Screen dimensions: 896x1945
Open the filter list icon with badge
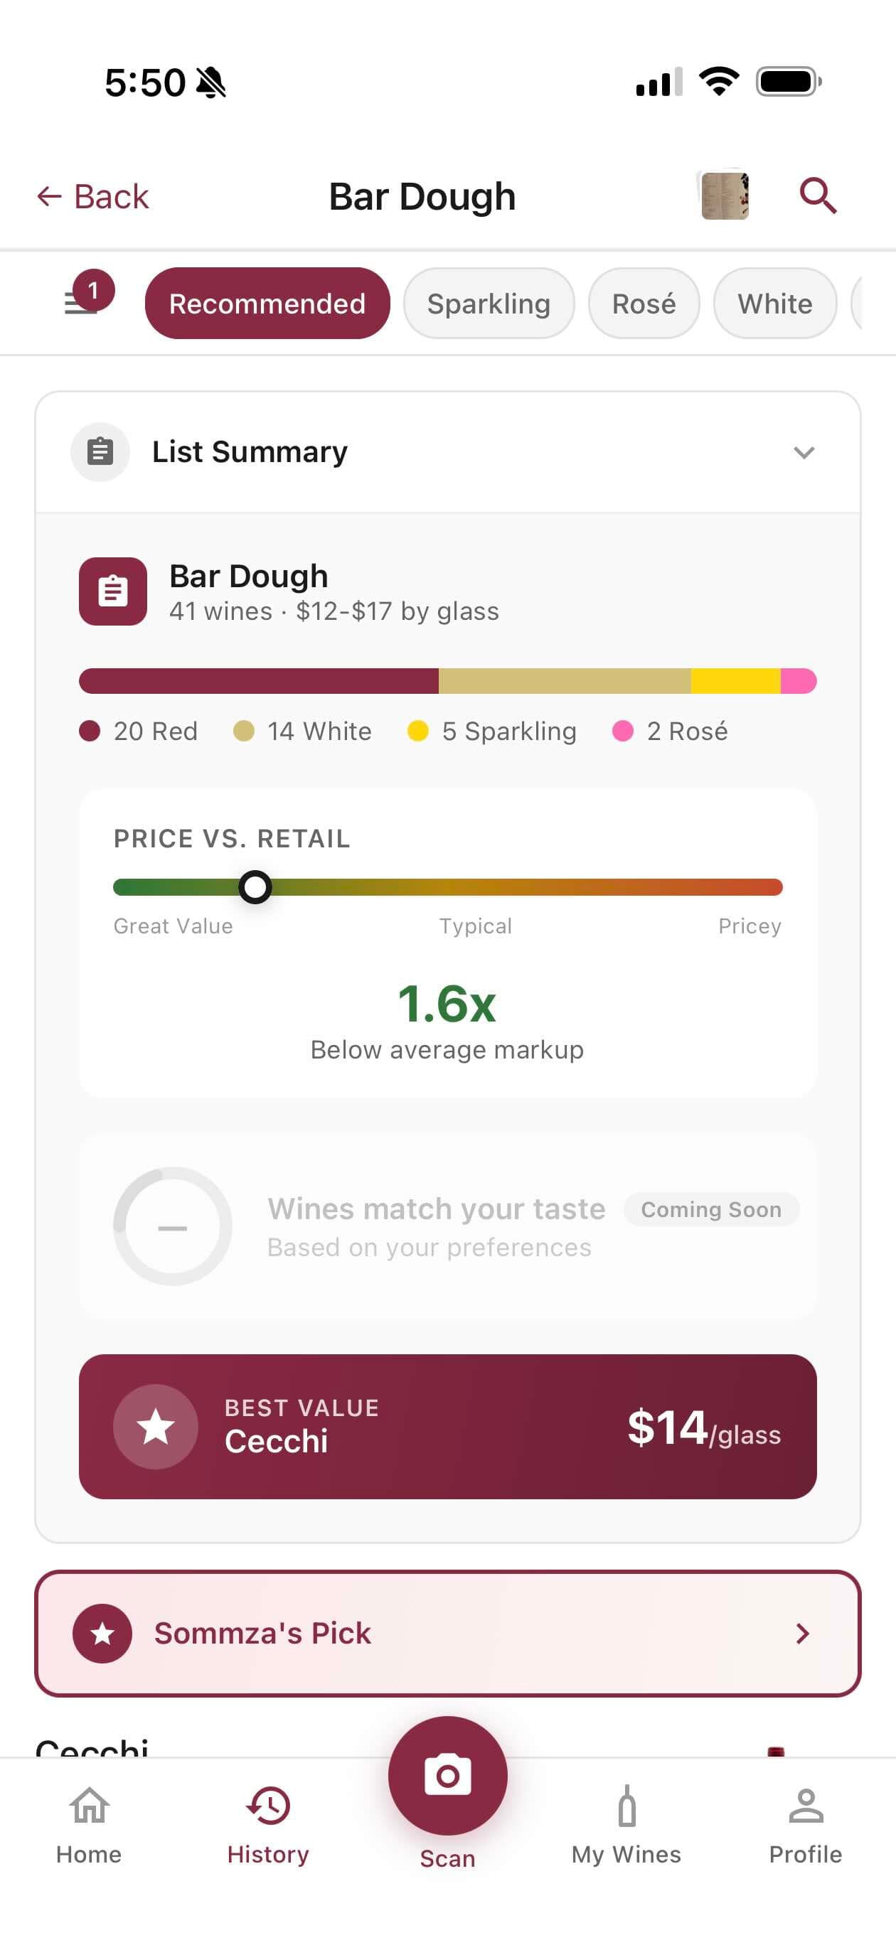(x=83, y=302)
